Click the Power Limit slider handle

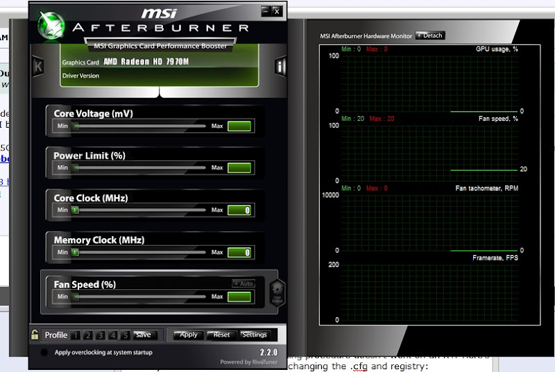[x=76, y=167]
